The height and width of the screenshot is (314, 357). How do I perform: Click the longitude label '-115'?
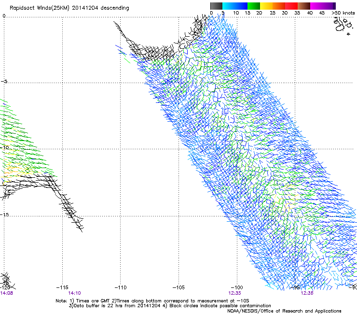[62, 287]
